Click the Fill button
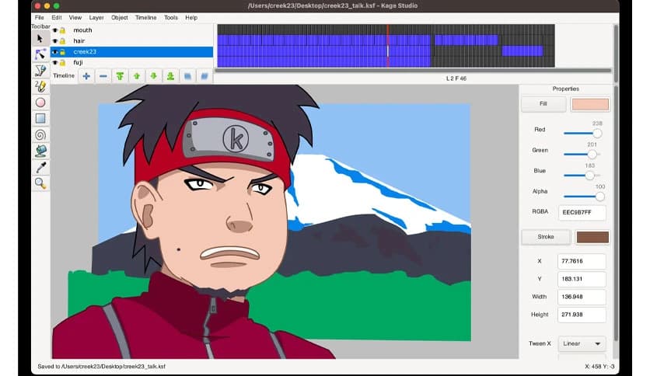This screenshot has width=650, height=376. point(543,104)
